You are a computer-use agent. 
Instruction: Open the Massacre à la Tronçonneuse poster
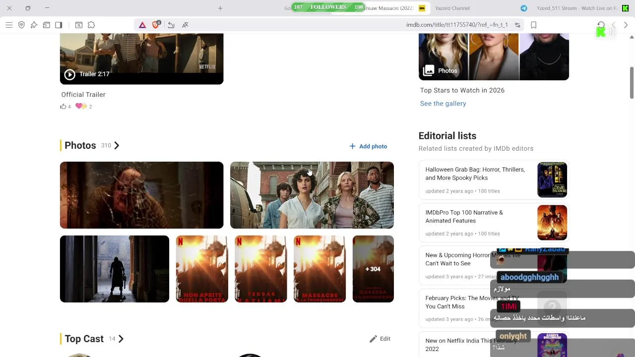[319, 269]
